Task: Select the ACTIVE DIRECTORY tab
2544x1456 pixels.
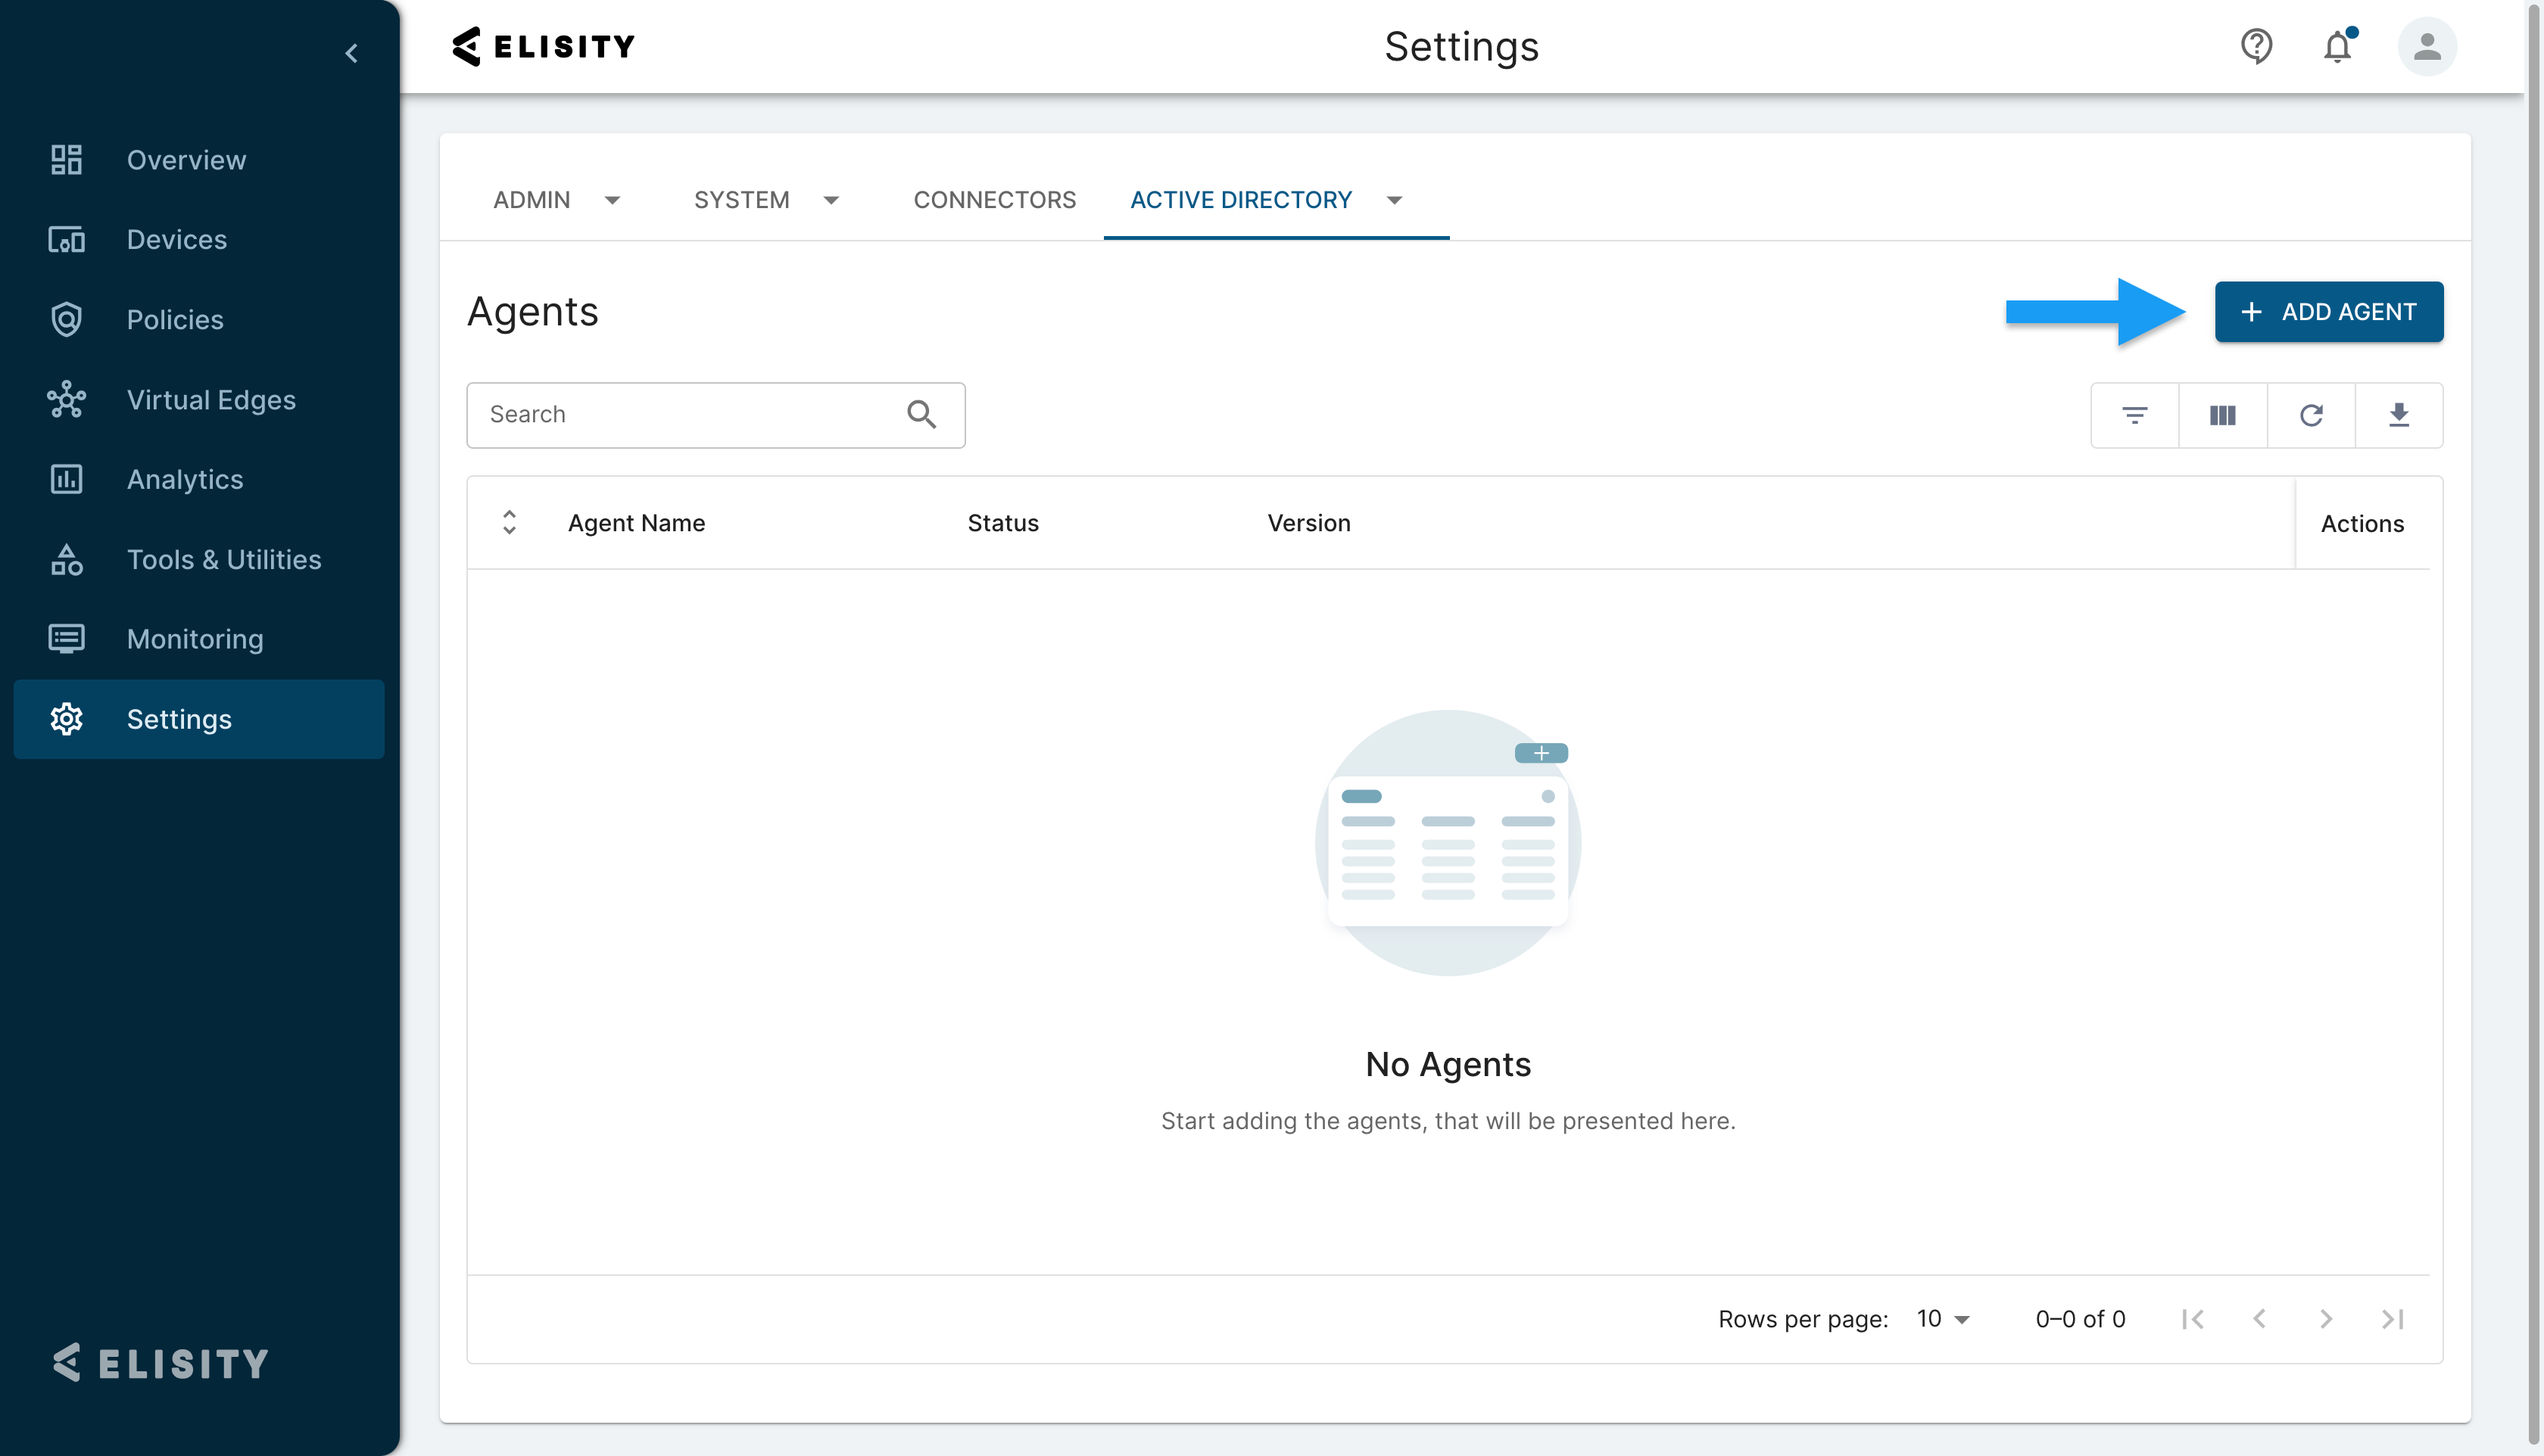Action: click(1240, 200)
